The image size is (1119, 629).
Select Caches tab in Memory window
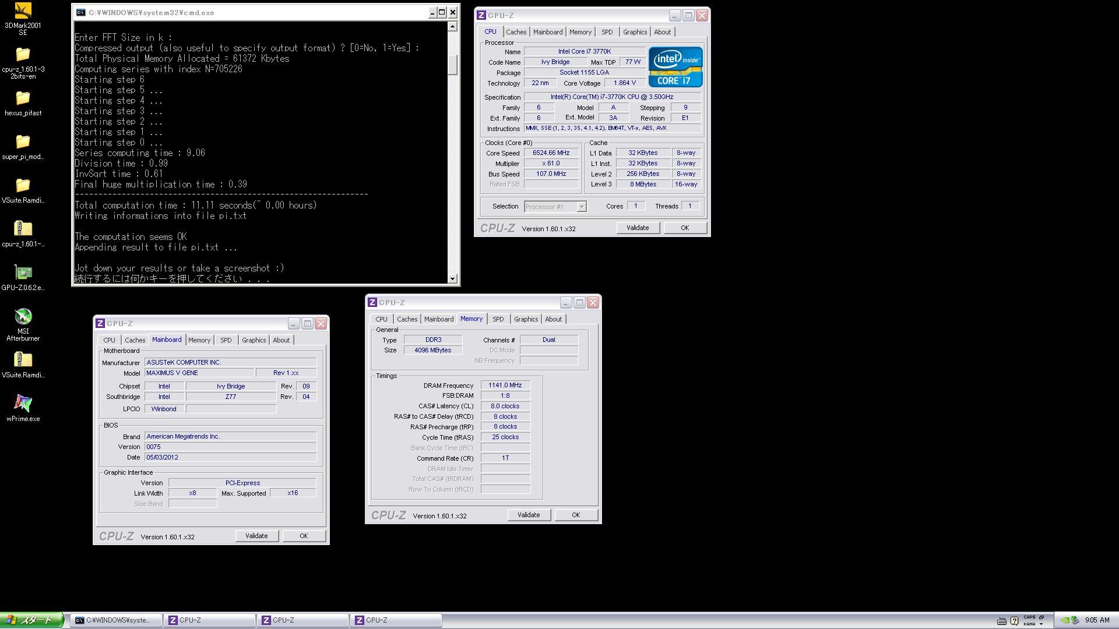(407, 319)
